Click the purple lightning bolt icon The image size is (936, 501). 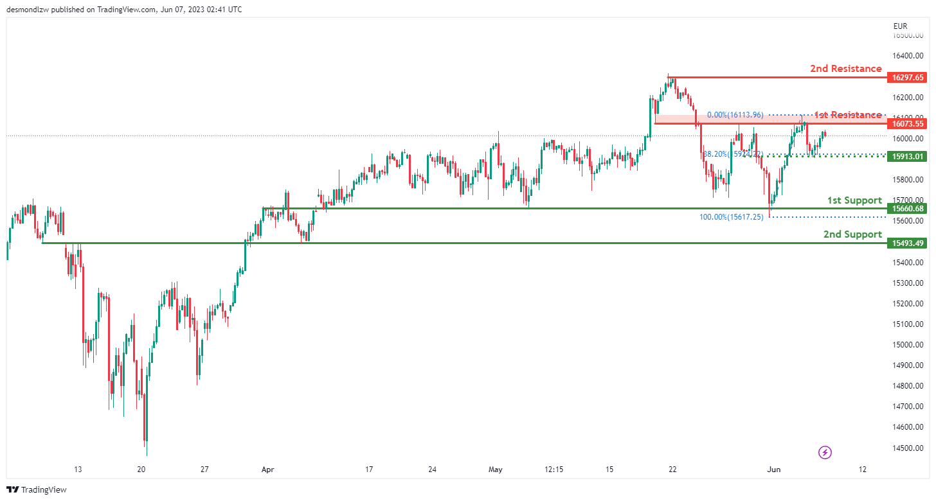point(825,452)
